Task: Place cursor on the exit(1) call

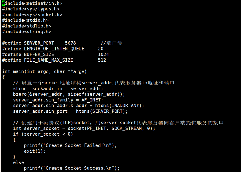Action: 35,151
